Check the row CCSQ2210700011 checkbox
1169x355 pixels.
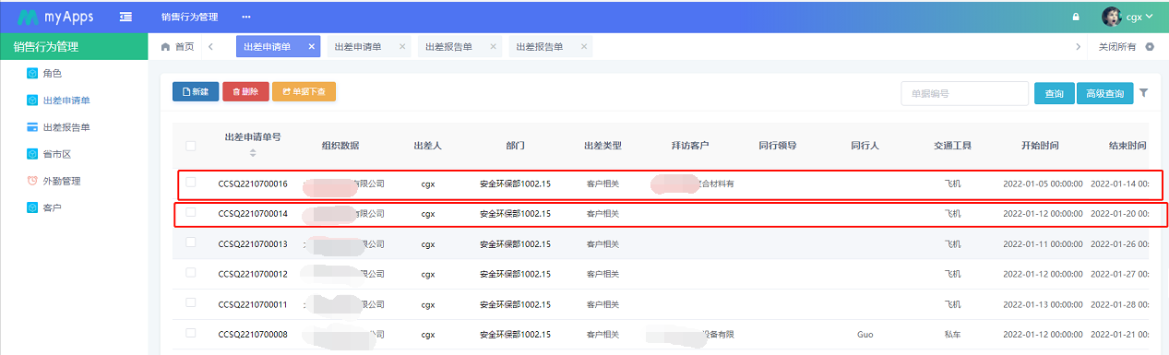point(191,302)
